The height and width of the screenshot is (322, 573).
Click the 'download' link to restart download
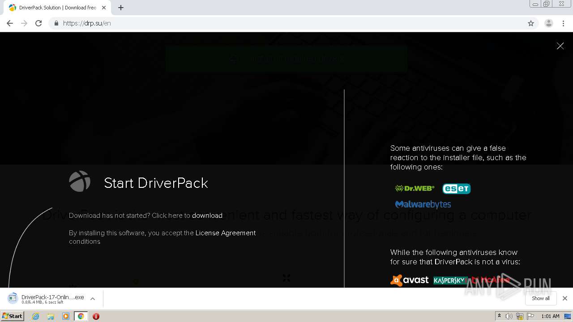(x=207, y=216)
